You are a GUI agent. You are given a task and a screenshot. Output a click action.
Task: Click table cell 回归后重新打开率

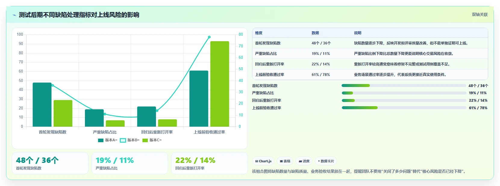click(x=270, y=64)
